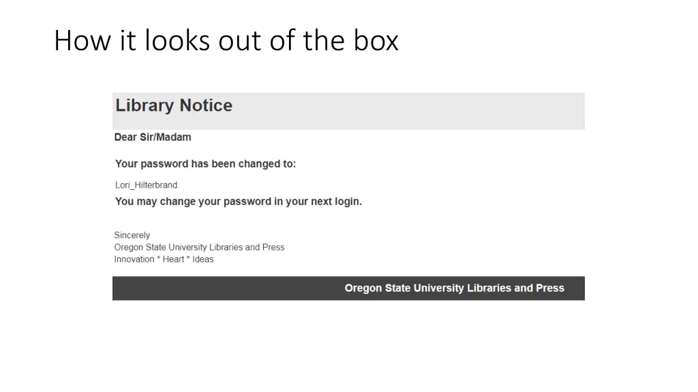Click the word 'box' in the slide title

[376, 40]
